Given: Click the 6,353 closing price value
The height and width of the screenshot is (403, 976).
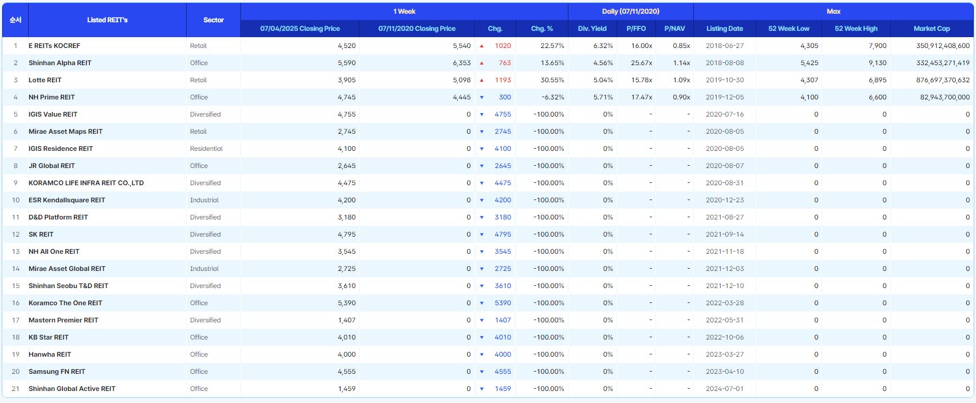Looking at the screenshot, I should point(462,63).
